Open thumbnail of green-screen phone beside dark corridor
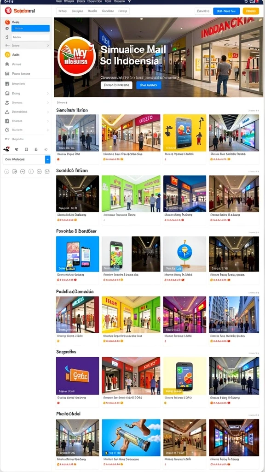This screenshot has width=265, height=472. 131,254
